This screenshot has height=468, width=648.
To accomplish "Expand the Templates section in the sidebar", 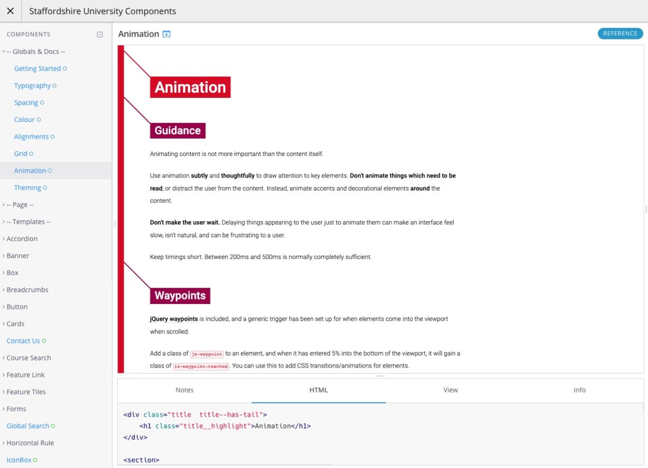I will (x=26, y=222).
